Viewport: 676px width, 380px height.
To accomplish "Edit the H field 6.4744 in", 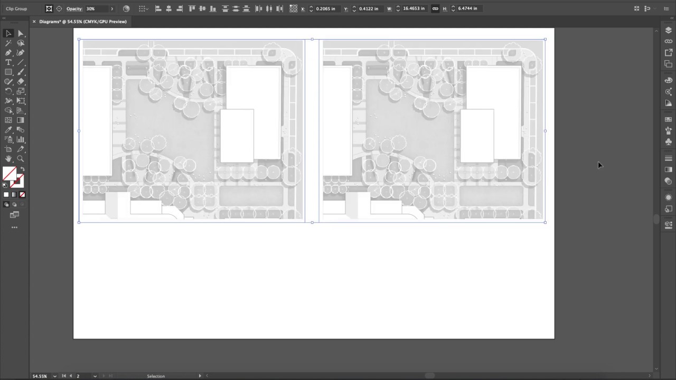I will (470, 8).
